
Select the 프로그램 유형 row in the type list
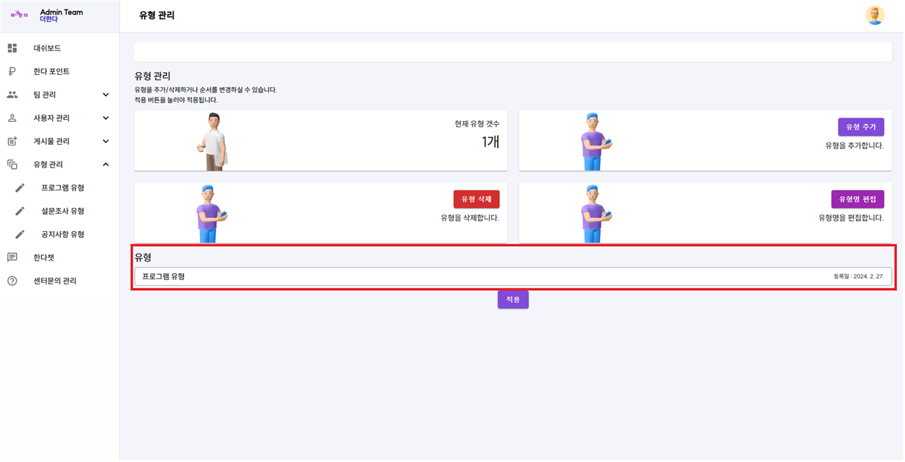pyautogui.click(x=512, y=275)
